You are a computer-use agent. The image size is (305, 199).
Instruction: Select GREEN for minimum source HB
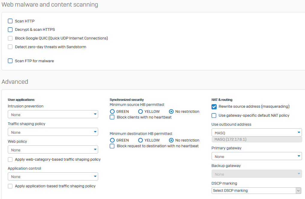point(112,111)
